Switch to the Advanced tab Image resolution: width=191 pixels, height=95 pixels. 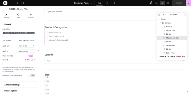[x=31, y=16]
